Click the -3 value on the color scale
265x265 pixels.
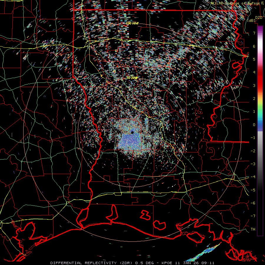coord(253,164)
